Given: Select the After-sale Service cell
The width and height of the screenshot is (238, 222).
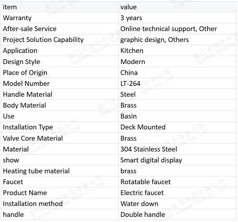Looking at the screenshot, I should pyautogui.click(x=60, y=29).
